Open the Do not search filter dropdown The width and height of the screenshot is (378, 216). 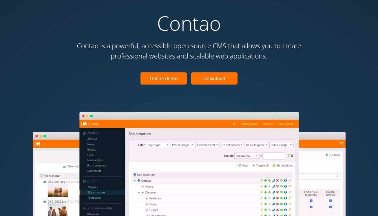tap(232, 145)
